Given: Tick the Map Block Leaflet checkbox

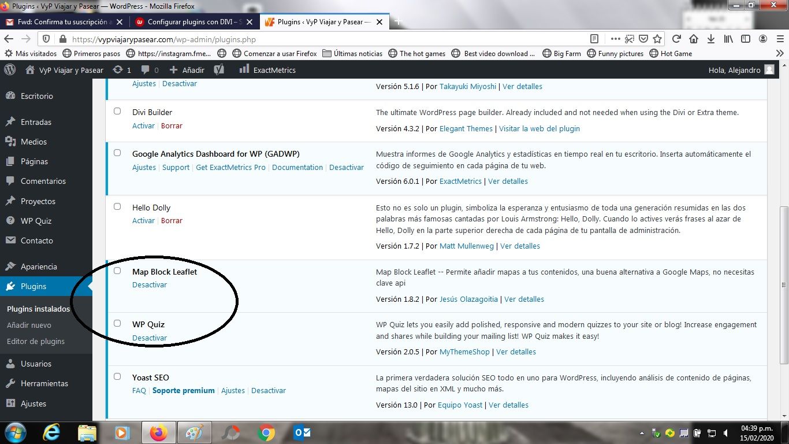Looking at the screenshot, I should (x=117, y=271).
